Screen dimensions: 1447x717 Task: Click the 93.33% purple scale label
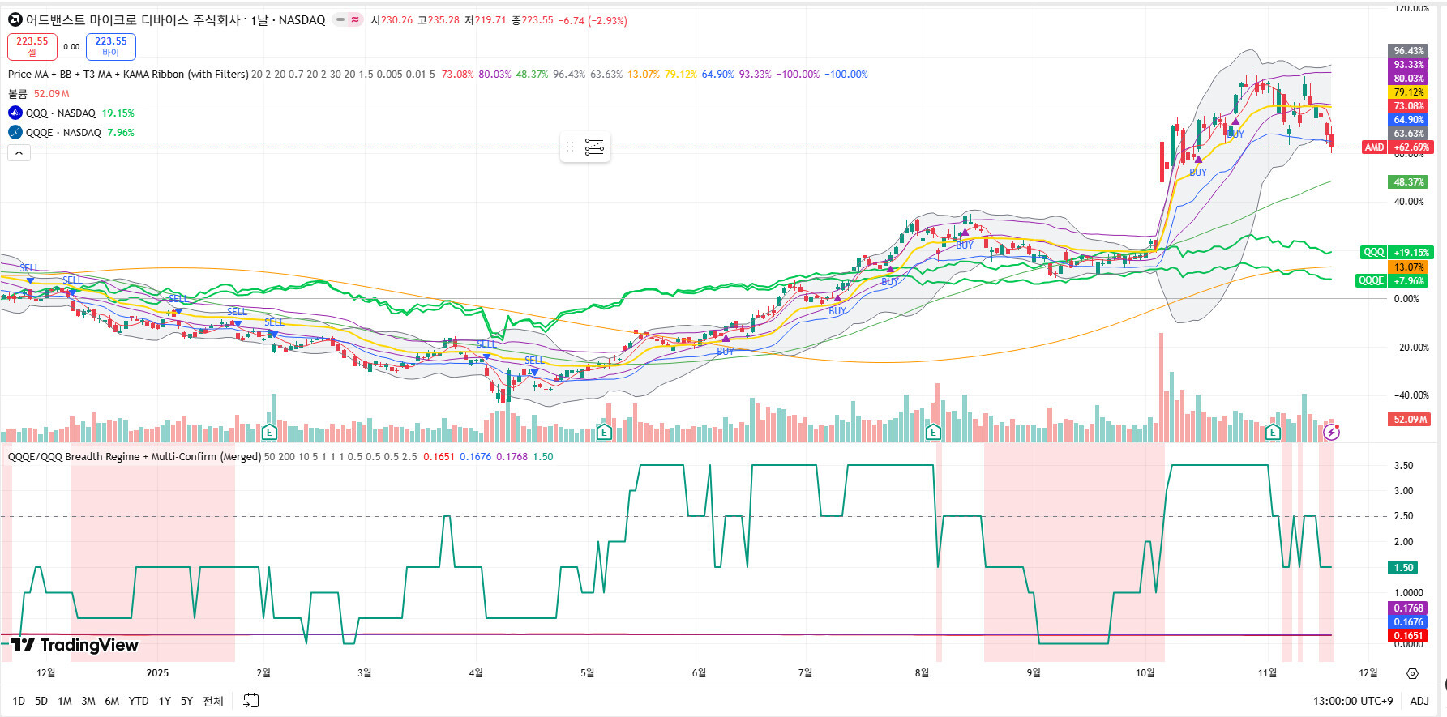click(1409, 65)
